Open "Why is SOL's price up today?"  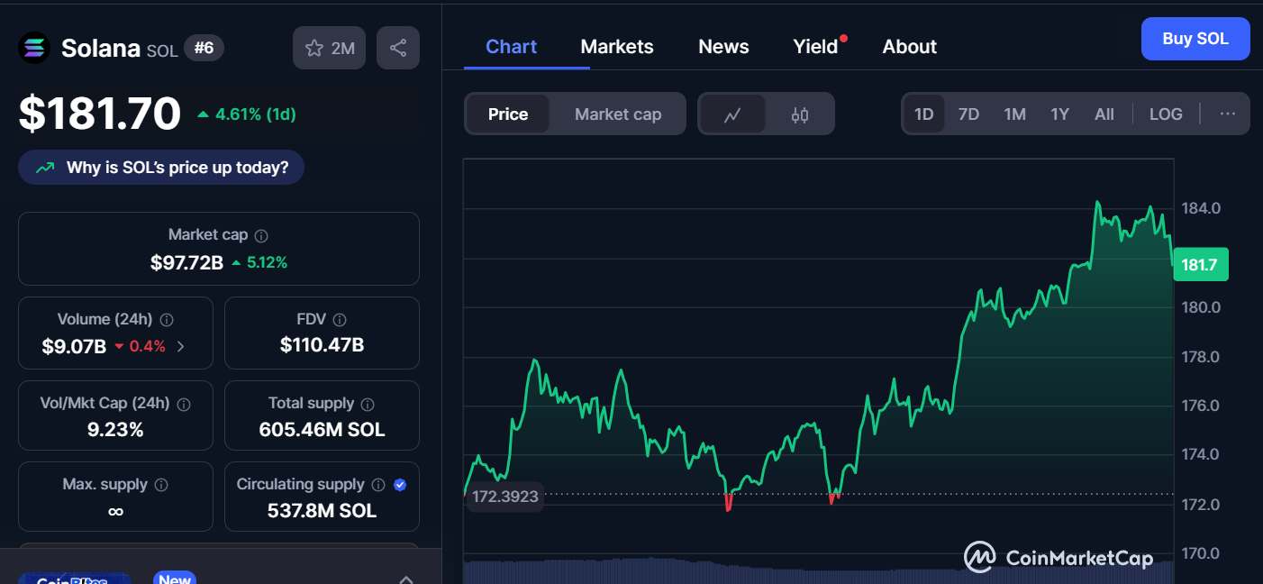click(161, 168)
